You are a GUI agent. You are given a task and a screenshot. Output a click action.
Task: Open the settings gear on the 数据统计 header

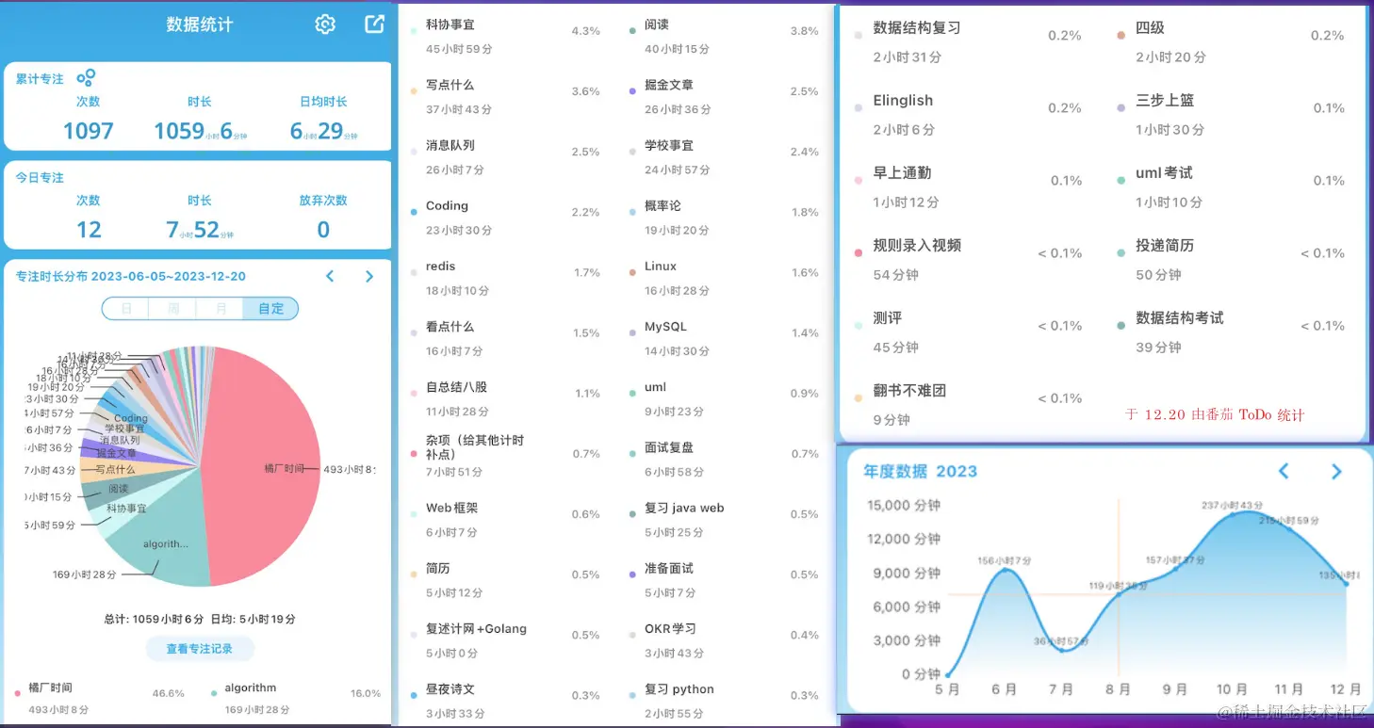tap(324, 24)
